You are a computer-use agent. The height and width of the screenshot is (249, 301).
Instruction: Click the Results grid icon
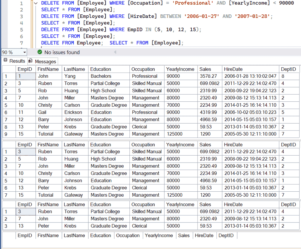[x=6, y=61]
